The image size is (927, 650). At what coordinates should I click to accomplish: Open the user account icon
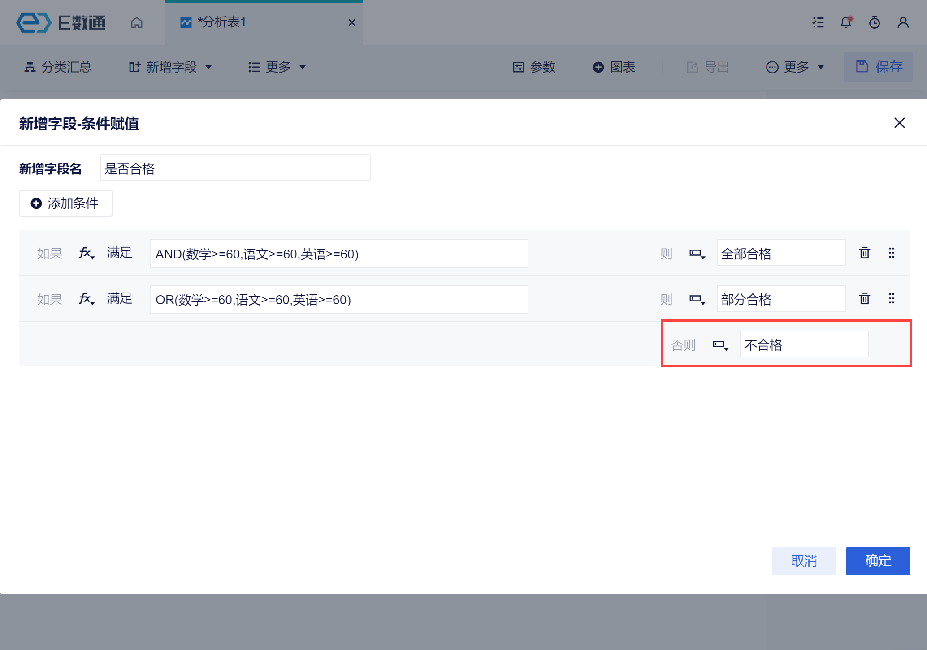pyautogui.click(x=903, y=22)
